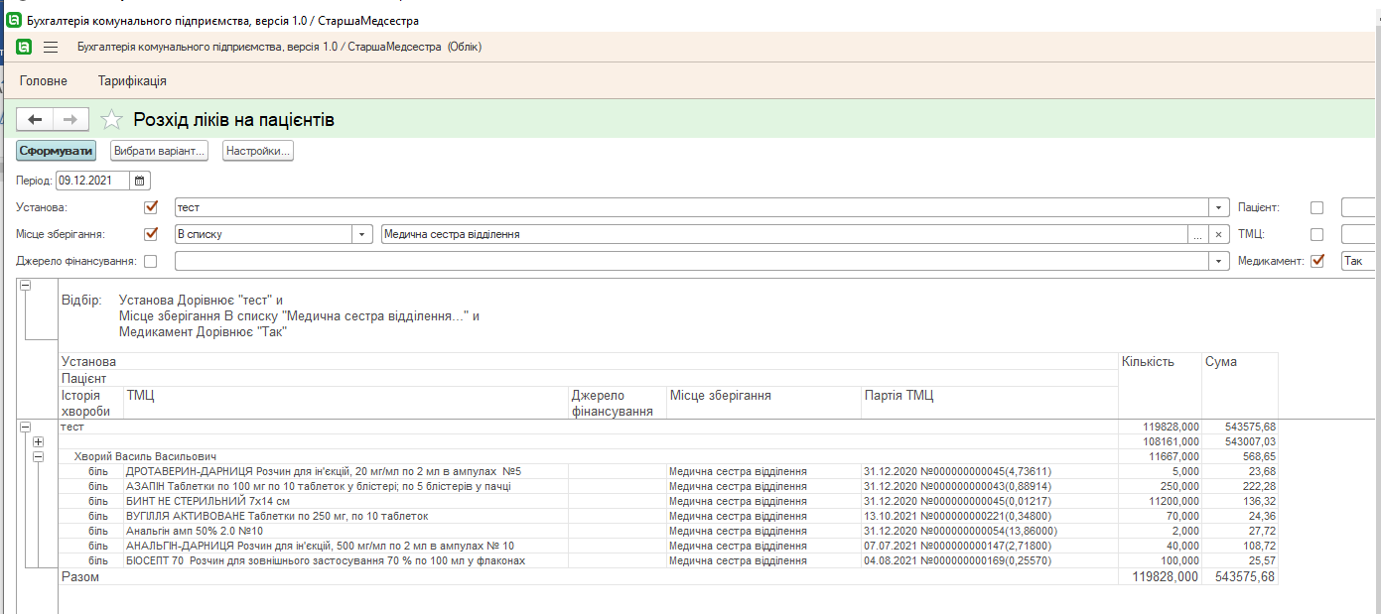Open Місце зберігання selection ellipsis button

pos(1198,235)
